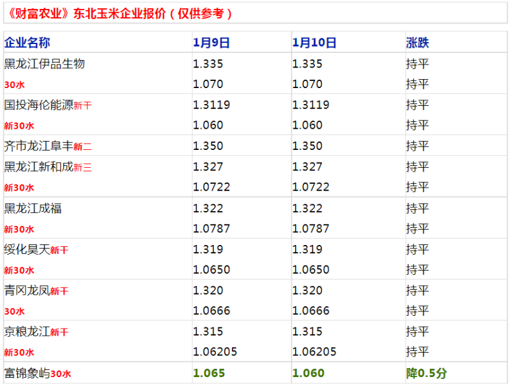Select the 1.3119 price under 1月10日
This screenshot has height=386, width=511.
coord(311,105)
